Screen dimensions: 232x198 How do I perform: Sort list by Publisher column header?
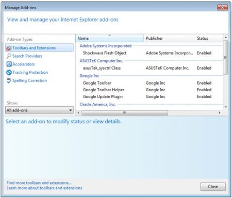click(169, 38)
